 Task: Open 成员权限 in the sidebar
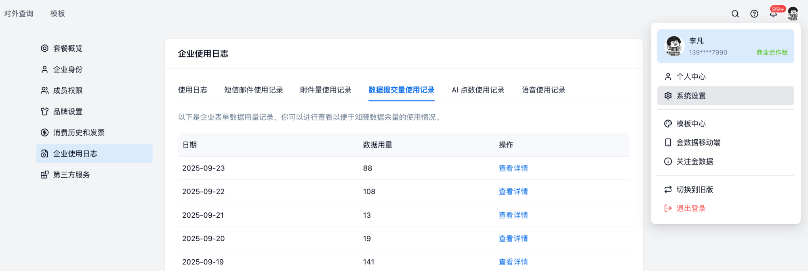(x=67, y=90)
